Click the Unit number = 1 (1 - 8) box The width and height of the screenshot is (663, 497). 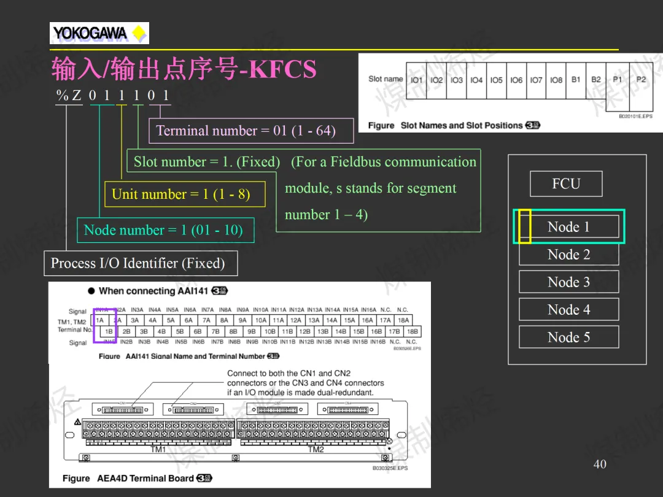(x=185, y=194)
